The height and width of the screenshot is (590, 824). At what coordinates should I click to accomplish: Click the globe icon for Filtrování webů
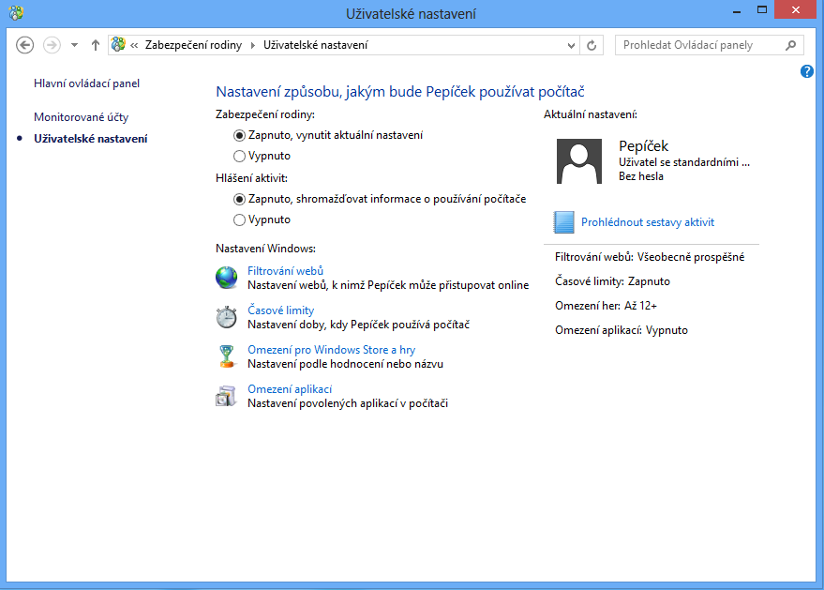[227, 278]
